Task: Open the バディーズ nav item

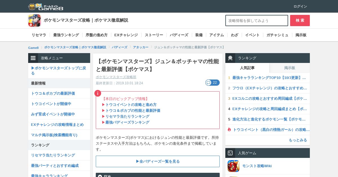Action: click(x=179, y=35)
